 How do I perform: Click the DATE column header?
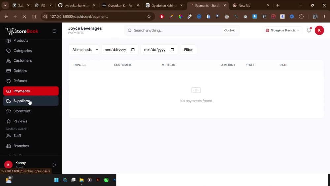pyautogui.click(x=283, y=65)
